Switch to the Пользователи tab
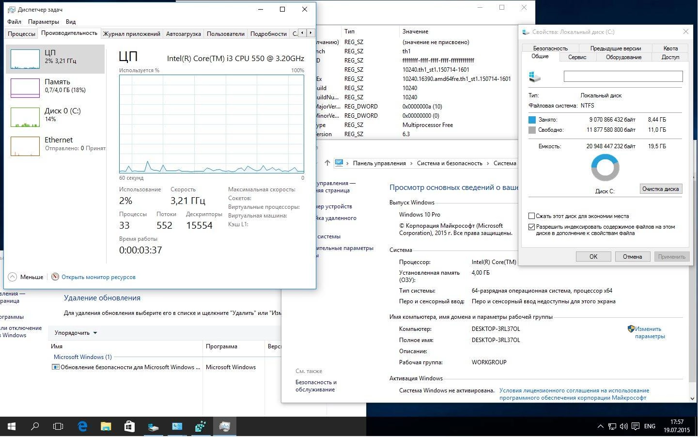The height and width of the screenshot is (437, 698). pos(225,33)
